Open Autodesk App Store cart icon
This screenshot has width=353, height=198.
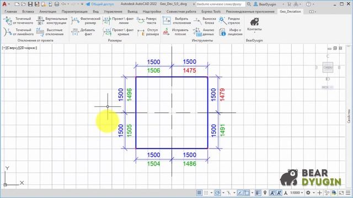(289, 4)
